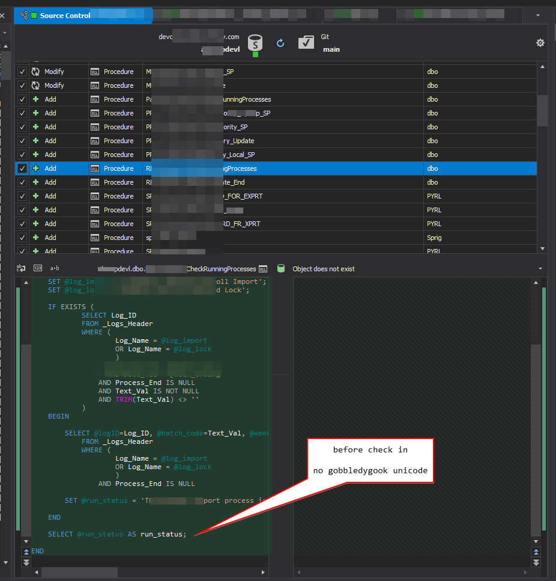Image resolution: width=556 pixels, height=581 pixels.
Task: Open dropdown at right of Object does not exist
Action: [x=540, y=269]
